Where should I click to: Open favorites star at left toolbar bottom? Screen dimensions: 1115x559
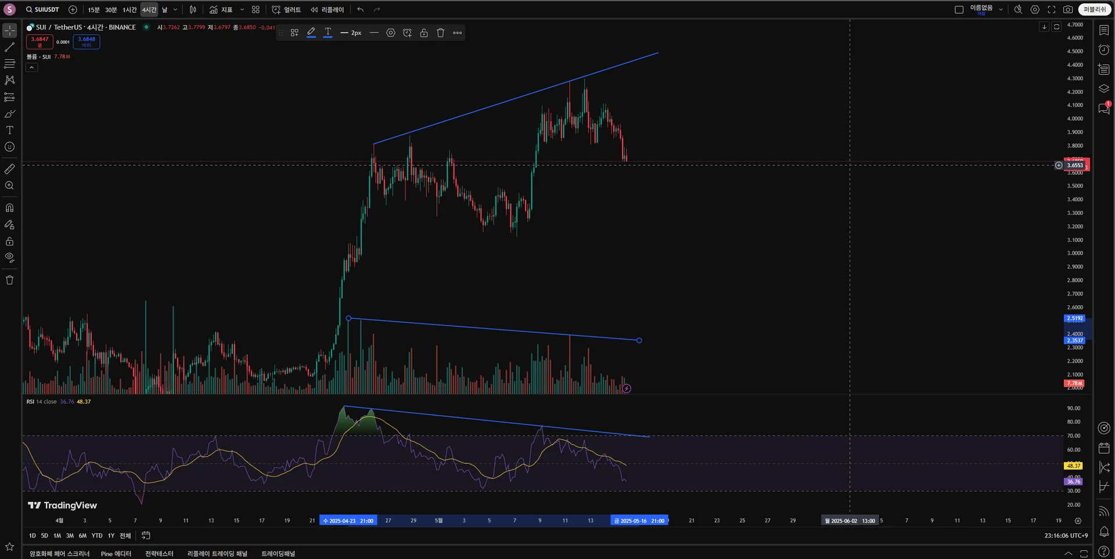click(10, 547)
